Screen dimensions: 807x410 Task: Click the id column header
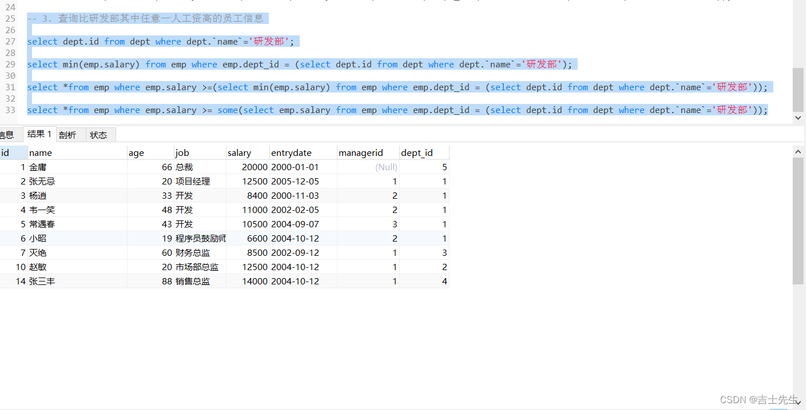pyautogui.click(x=13, y=152)
